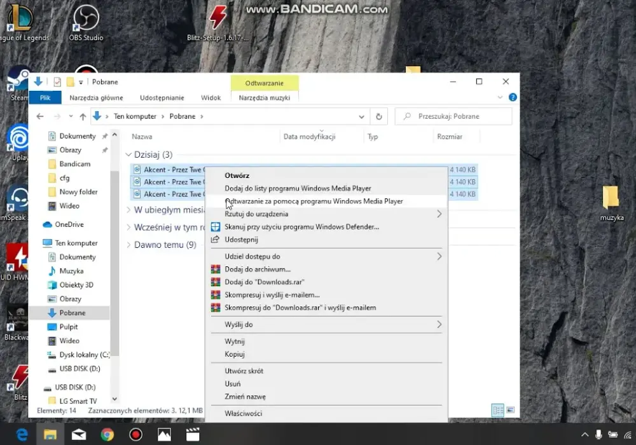Select Odtwarzanie za pomocą programu Windows Media Player

[326, 201]
